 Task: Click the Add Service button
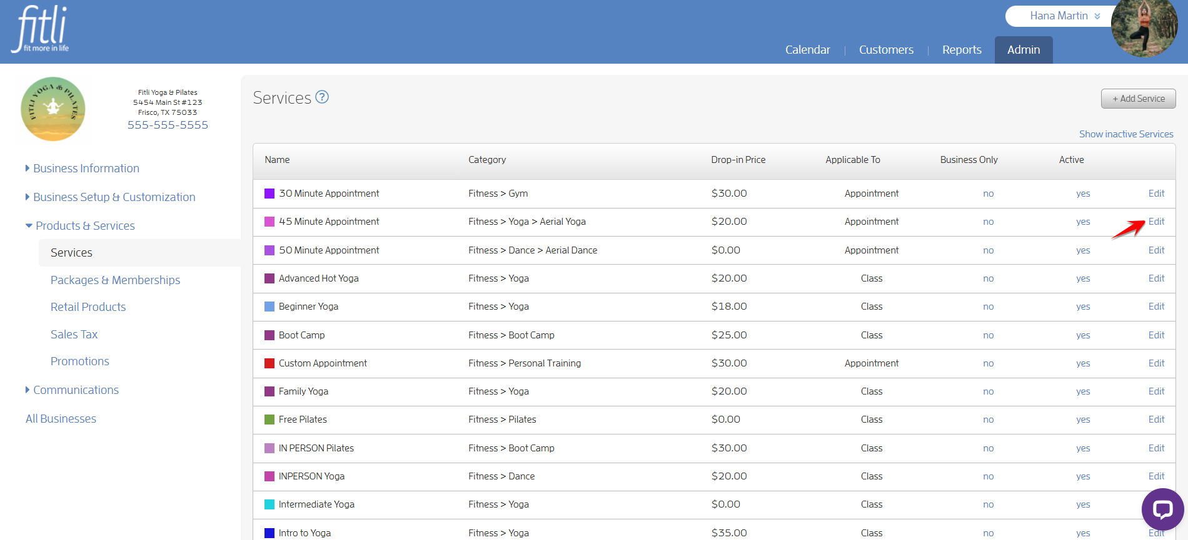(1138, 99)
